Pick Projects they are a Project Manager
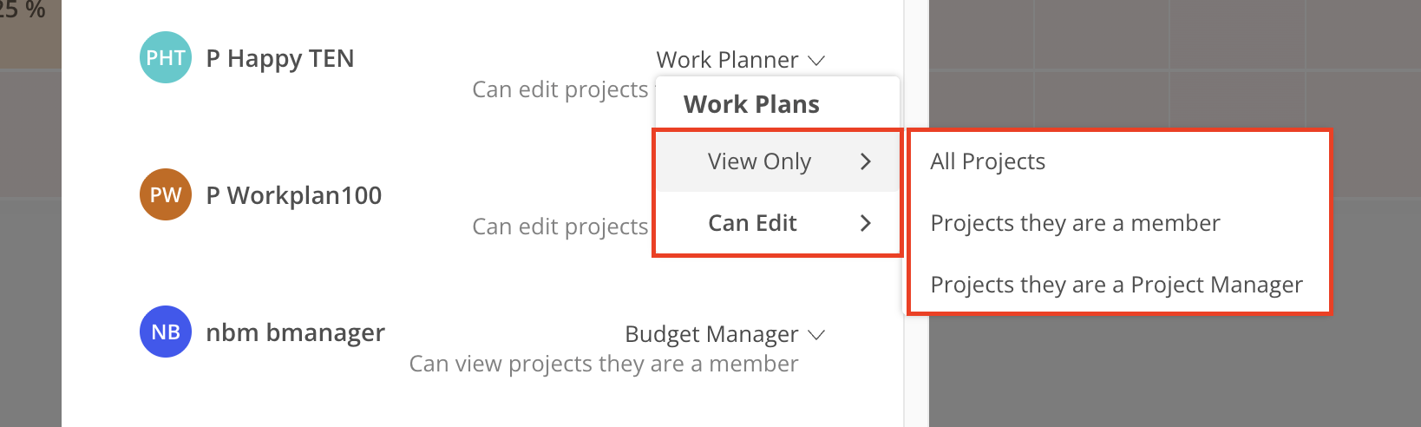This screenshot has width=1421, height=427. pos(1116,285)
